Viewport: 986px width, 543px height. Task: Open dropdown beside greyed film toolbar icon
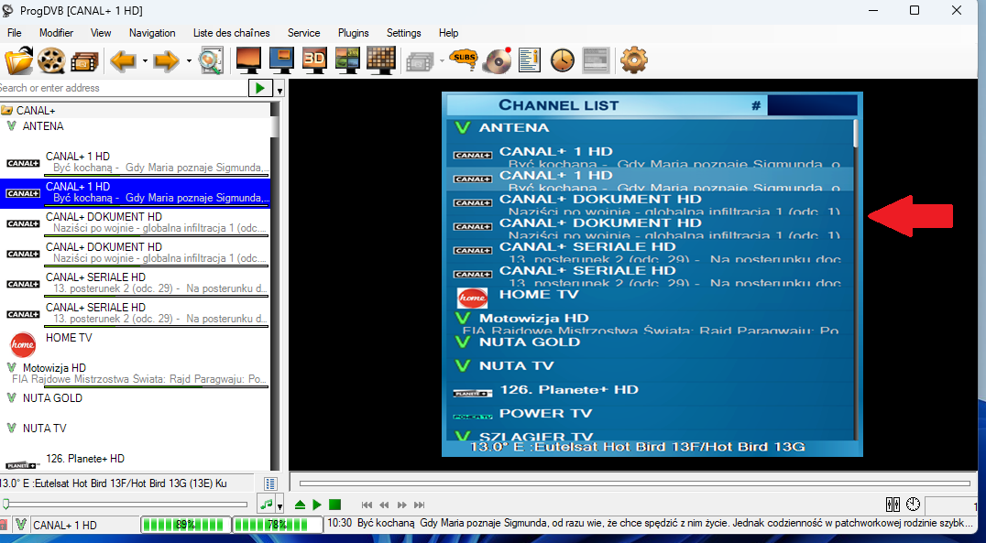(442, 61)
